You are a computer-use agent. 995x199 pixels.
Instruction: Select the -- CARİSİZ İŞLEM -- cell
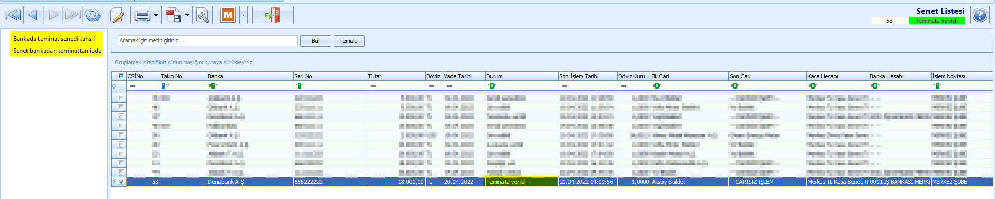pos(767,182)
